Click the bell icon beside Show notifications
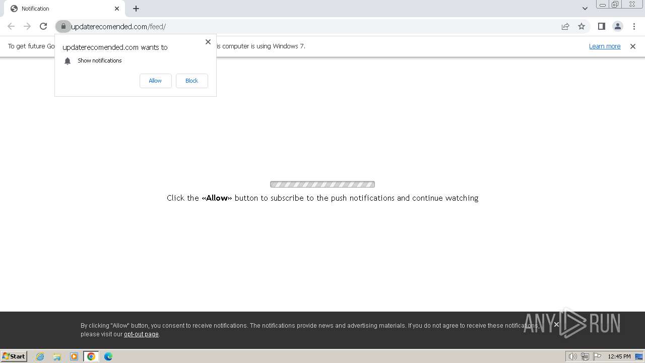This screenshot has height=363, width=645. coord(68,61)
